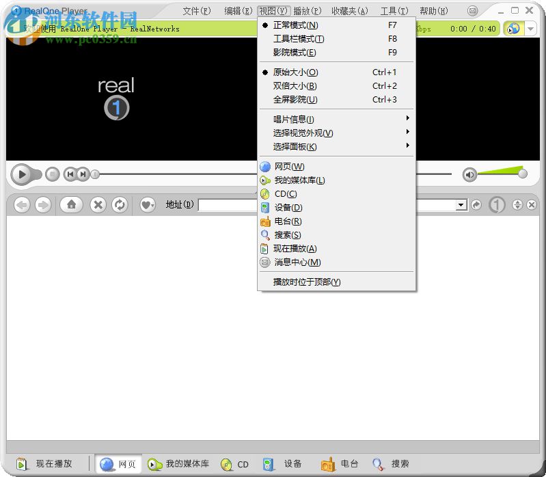
Task: Switch to Theater Mode (影院模式)
Action: click(x=337, y=53)
